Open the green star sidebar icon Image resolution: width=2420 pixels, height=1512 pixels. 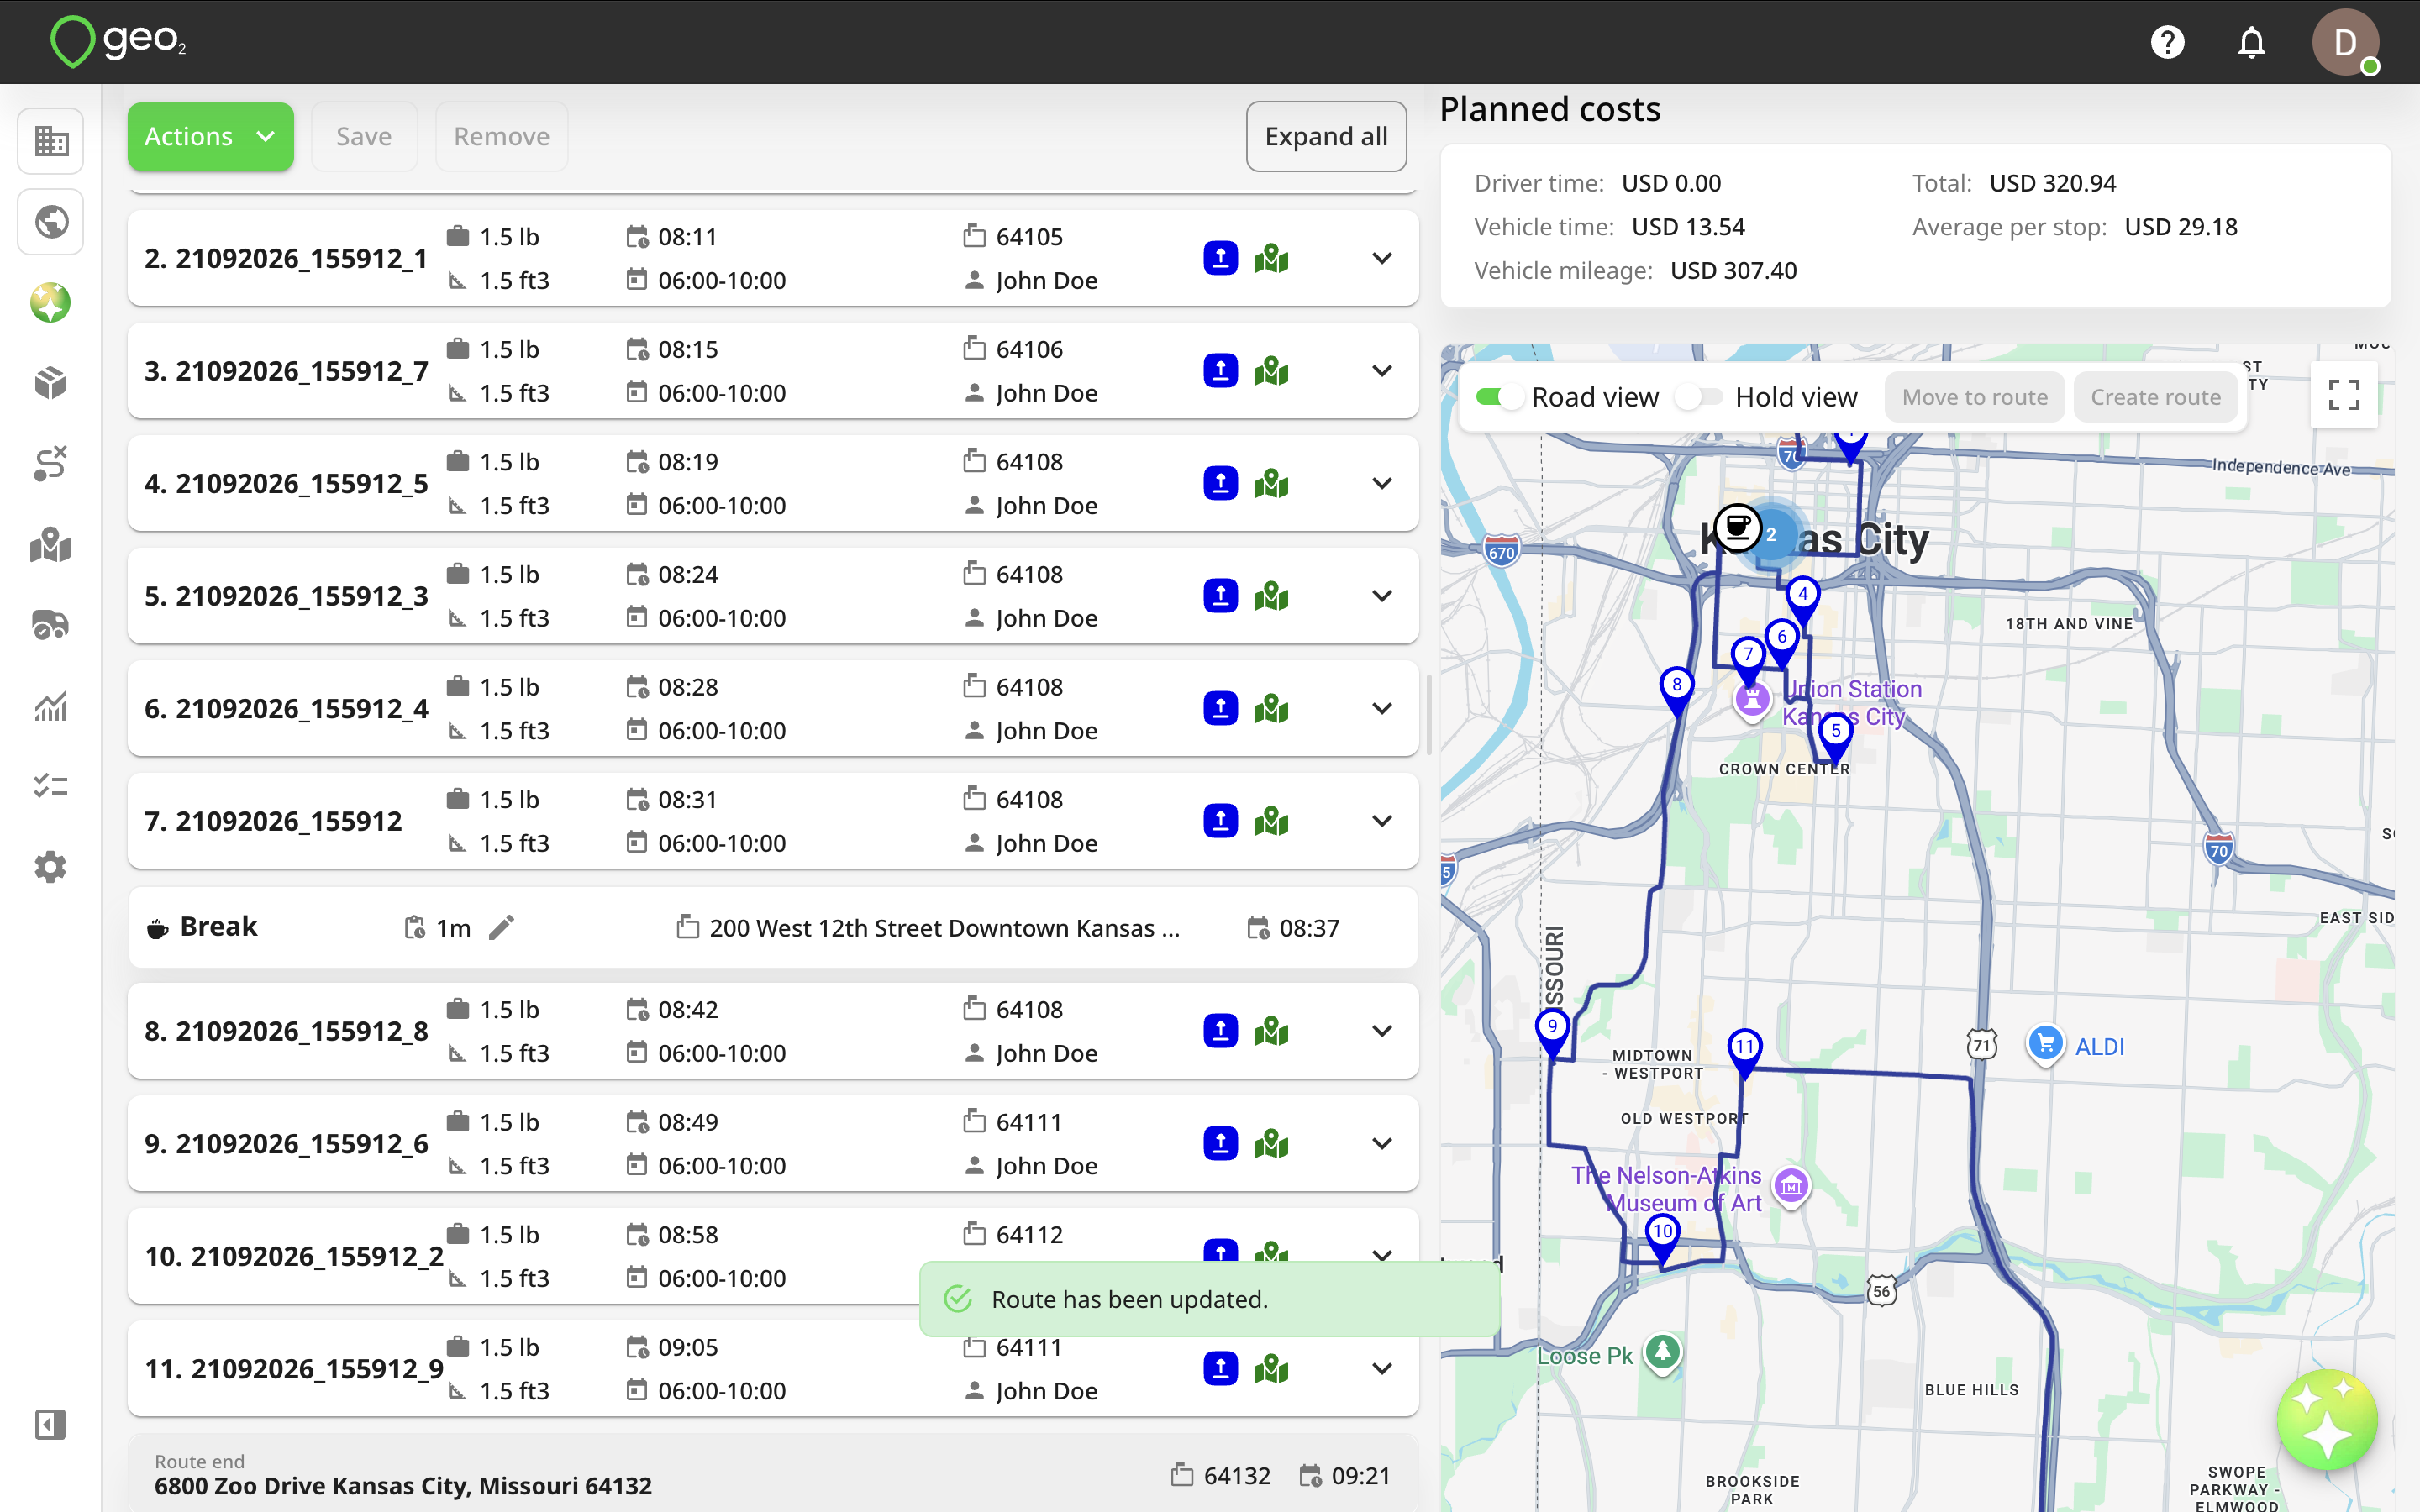coord(51,302)
